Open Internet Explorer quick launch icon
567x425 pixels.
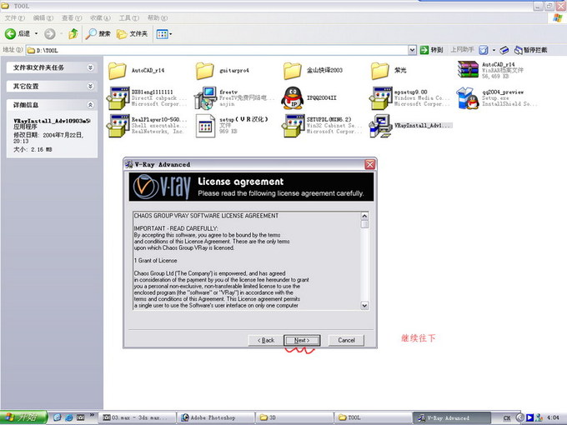pos(68,417)
